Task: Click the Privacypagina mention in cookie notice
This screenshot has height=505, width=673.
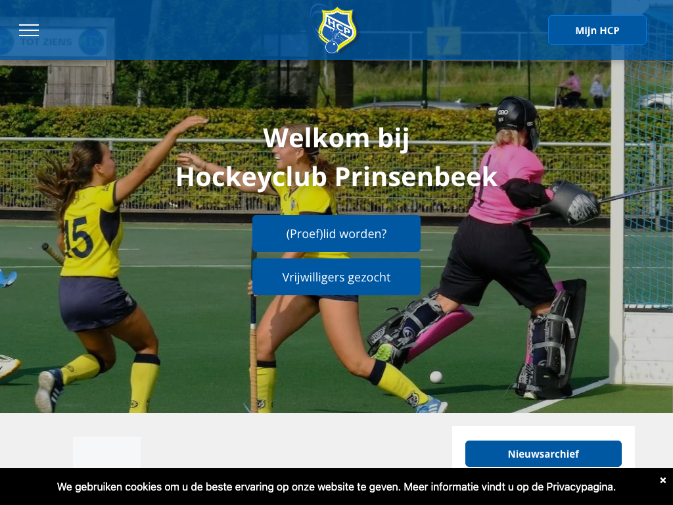Action: 580,487
